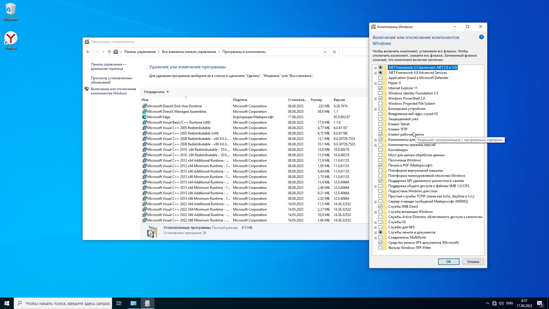The image size is (549, 309).
Task: Uncheck the Internet Explorer 11 checkbox
Action: tap(380, 88)
